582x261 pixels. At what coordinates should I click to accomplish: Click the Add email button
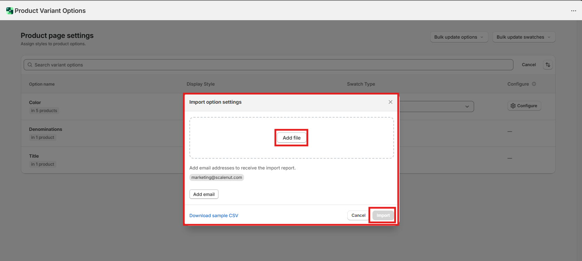(204, 194)
